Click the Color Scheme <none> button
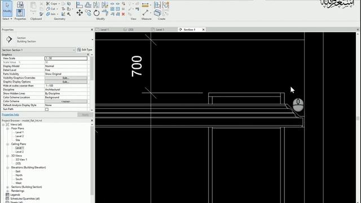Image resolution: width=361 pixels, height=203 pixels. click(66, 101)
